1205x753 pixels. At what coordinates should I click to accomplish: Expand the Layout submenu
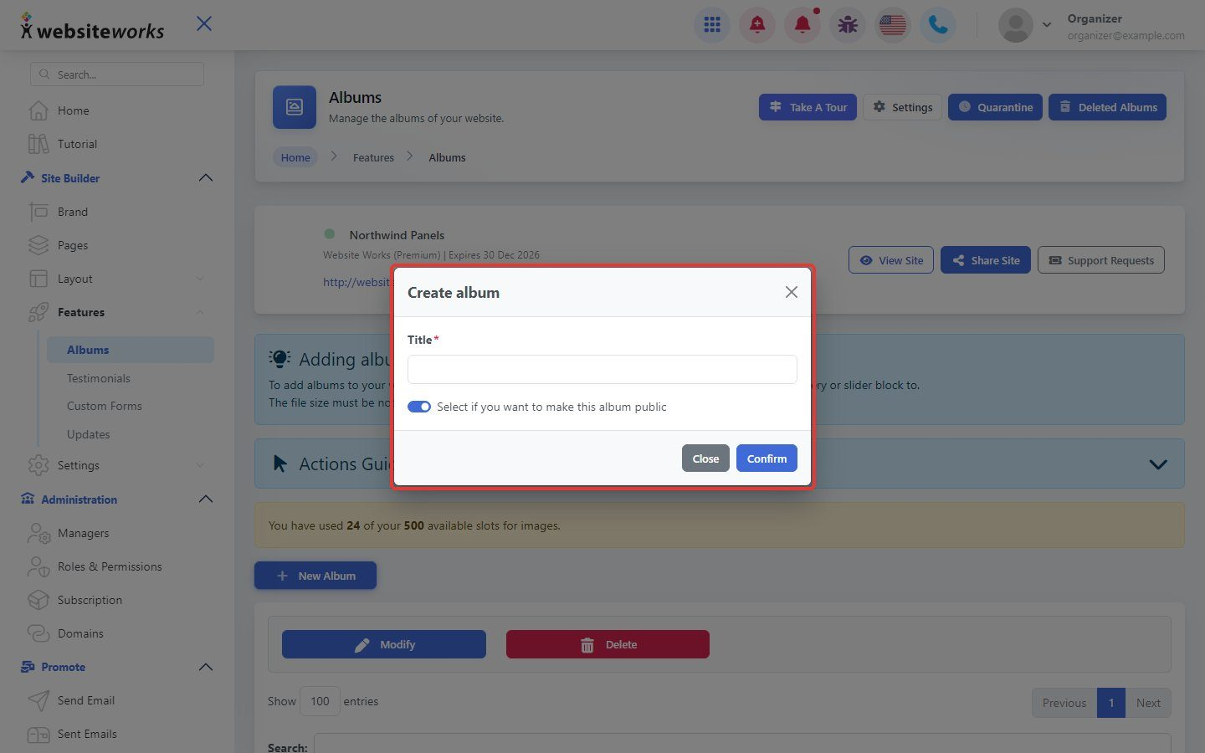(x=200, y=279)
